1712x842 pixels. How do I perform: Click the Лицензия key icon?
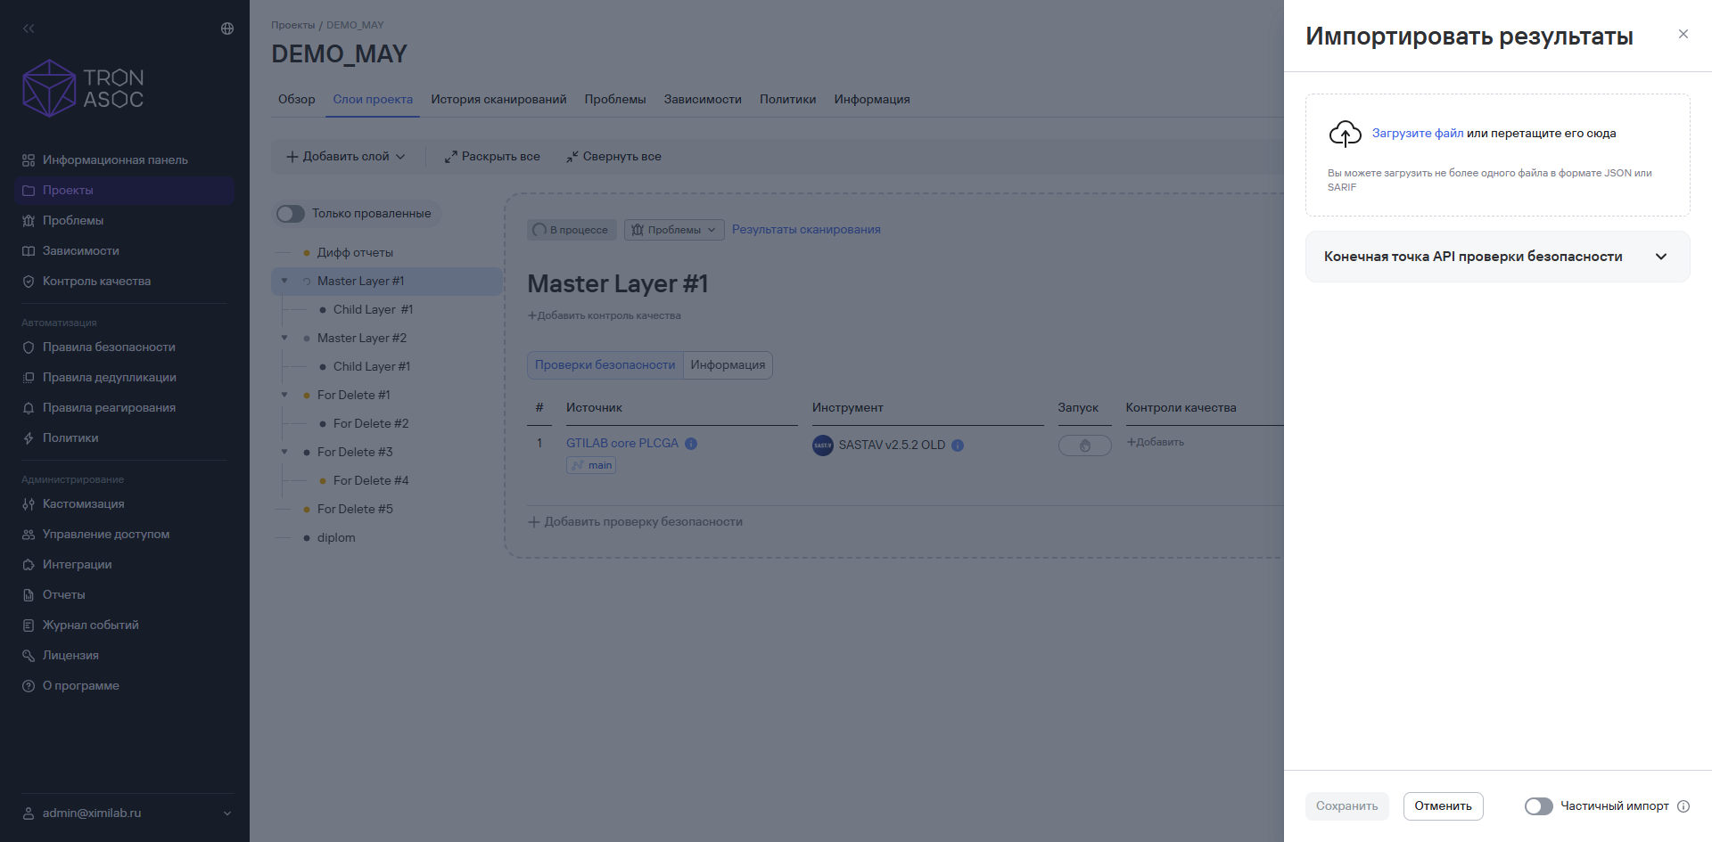coord(29,656)
